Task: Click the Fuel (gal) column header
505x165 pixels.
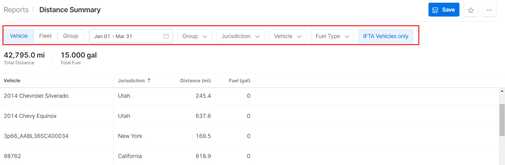Action: point(239,81)
